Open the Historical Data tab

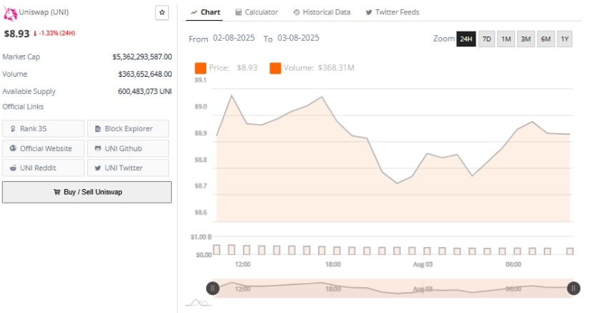pyautogui.click(x=322, y=12)
